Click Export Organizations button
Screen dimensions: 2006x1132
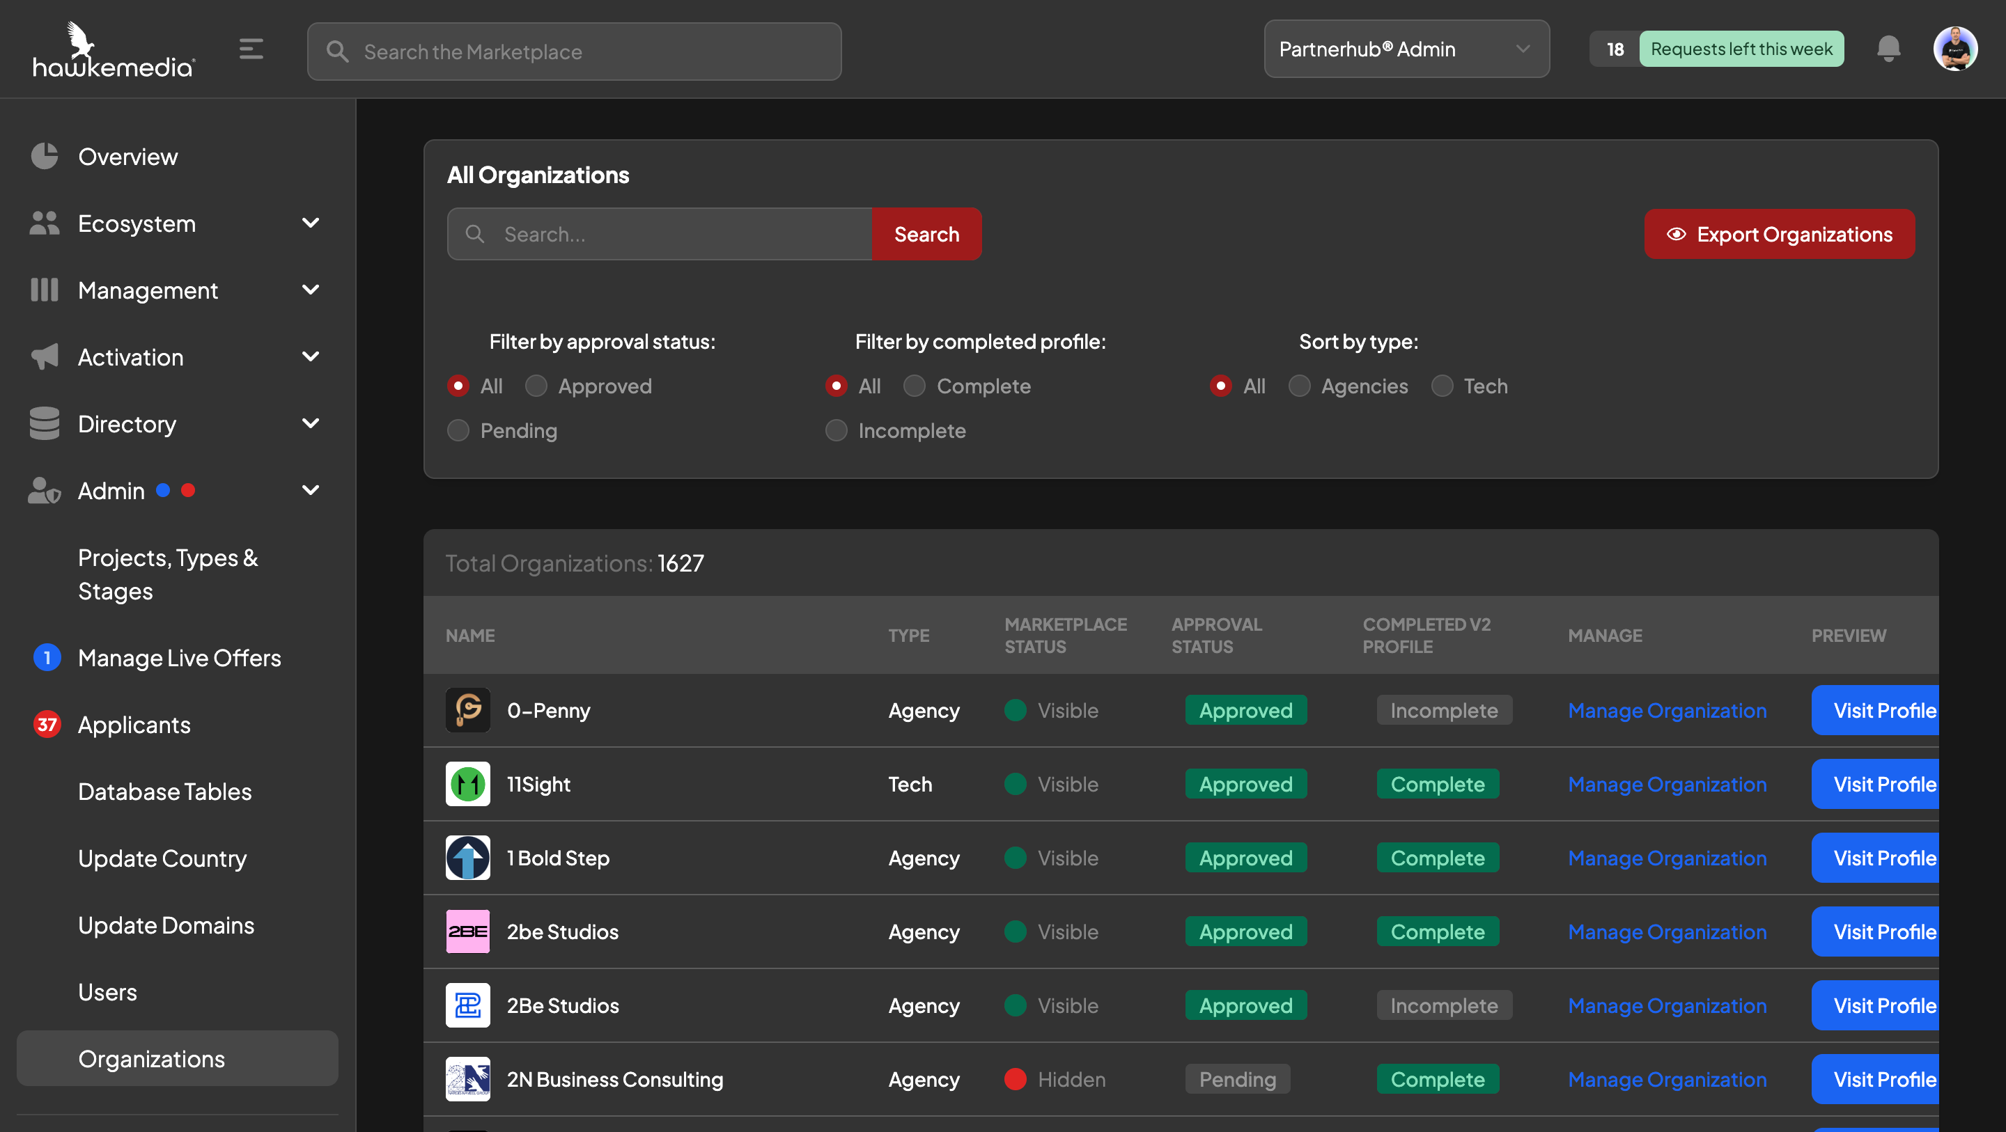(1780, 235)
